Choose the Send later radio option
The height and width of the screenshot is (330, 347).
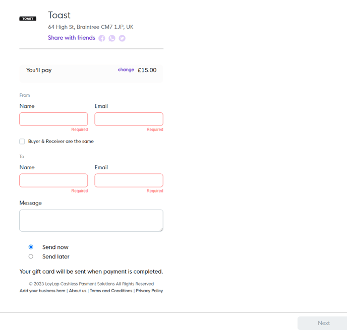[31, 256]
